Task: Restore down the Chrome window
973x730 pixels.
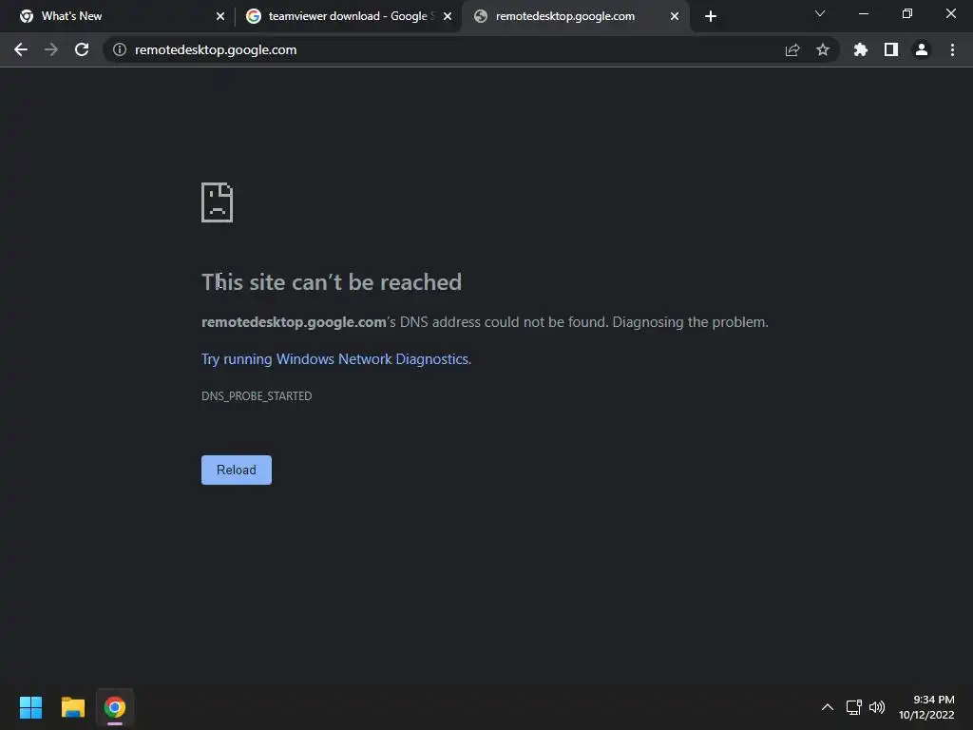Action: (907, 13)
